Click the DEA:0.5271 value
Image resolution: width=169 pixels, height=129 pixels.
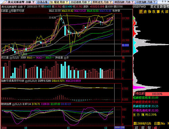(x=58, y=81)
